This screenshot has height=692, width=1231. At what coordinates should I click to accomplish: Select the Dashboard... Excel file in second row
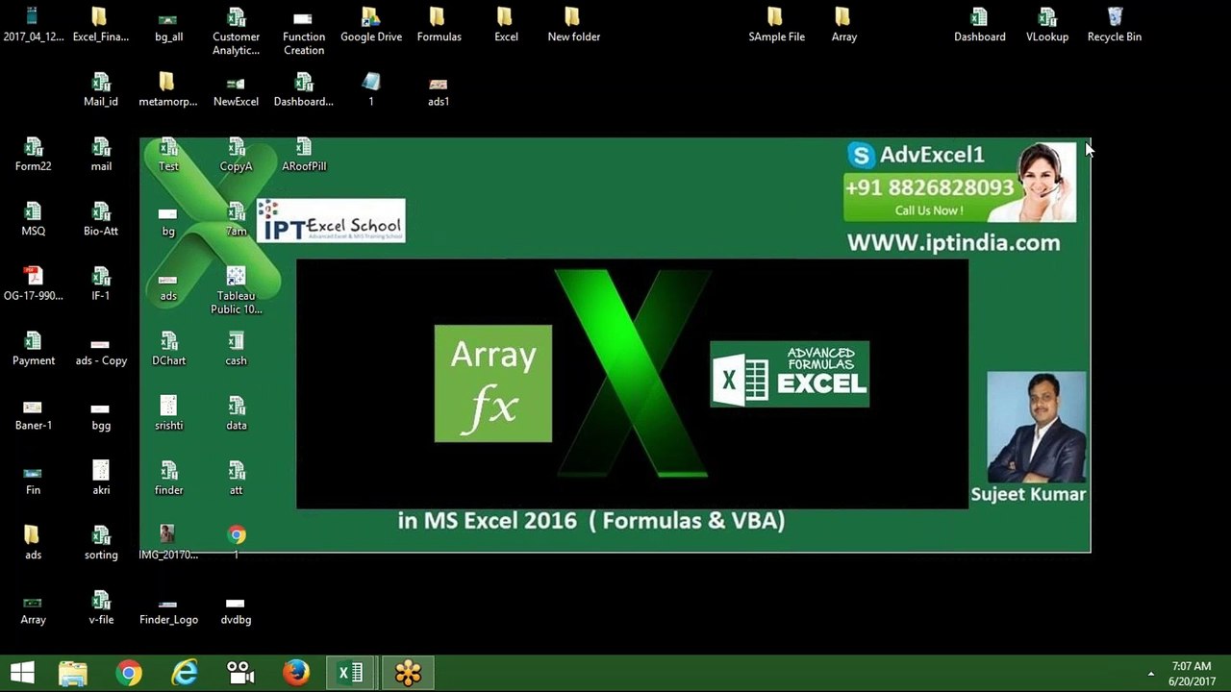pyautogui.click(x=304, y=89)
